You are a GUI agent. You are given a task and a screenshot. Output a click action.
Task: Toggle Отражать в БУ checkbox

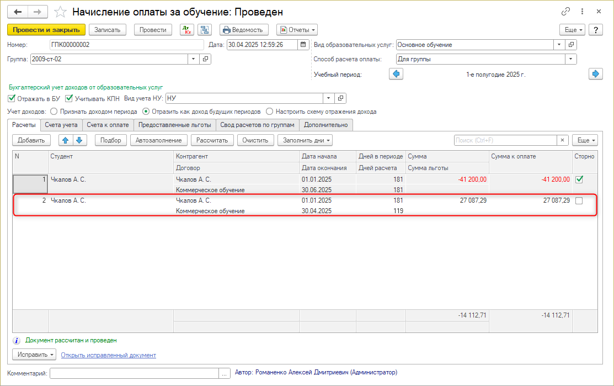click(x=12, y=98)
